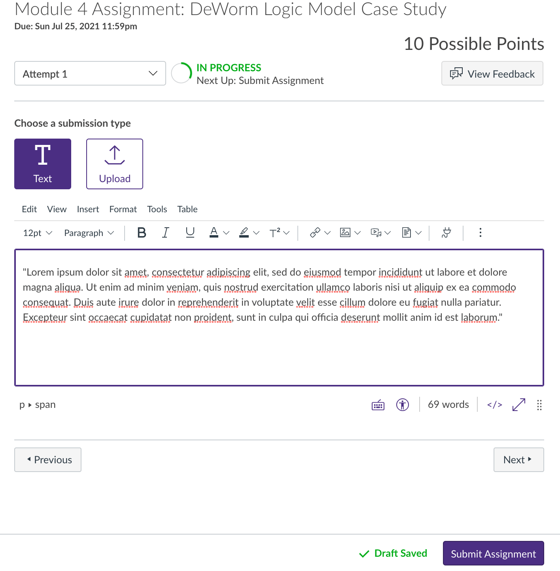Open the record/upload media tool

tap(376, 233)
